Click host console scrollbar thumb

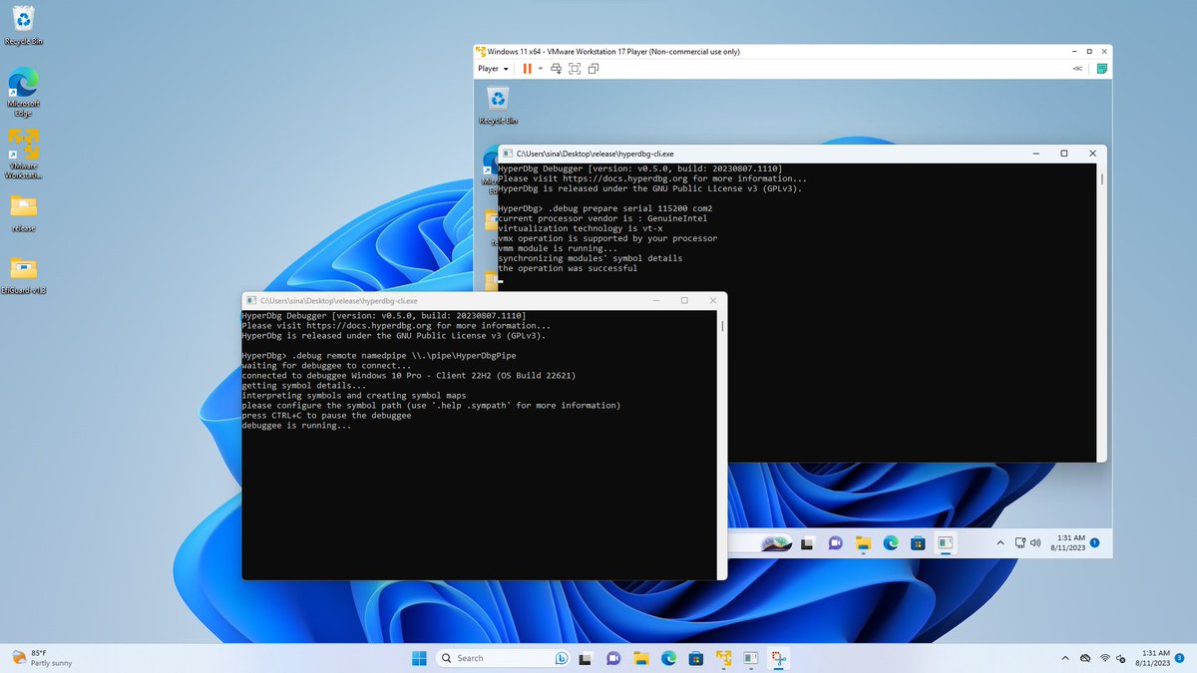pos(722,325)
